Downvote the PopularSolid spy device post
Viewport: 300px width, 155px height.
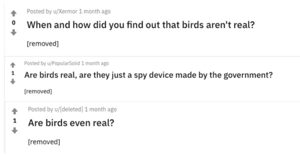pos(13,82)
